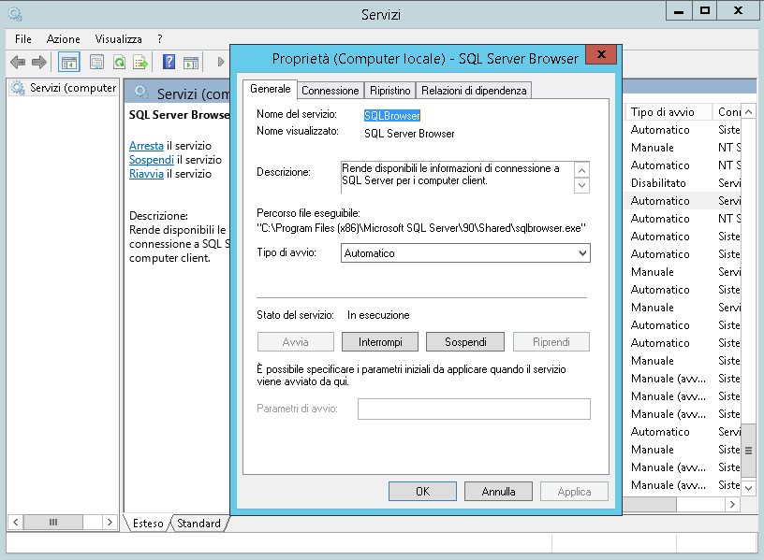Screen dimensions: 764x560
Task: Click the start service play icon
Action: tap(221, 62)
